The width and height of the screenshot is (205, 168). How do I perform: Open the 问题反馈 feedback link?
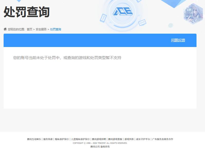point(178,40)
